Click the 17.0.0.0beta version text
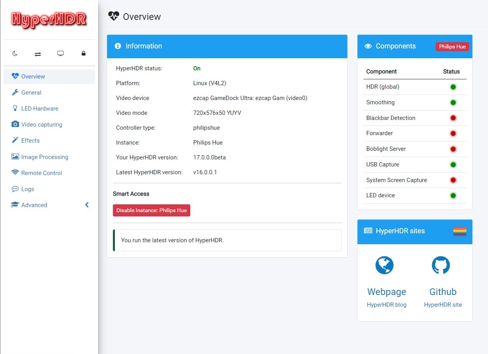 [209, 157]
